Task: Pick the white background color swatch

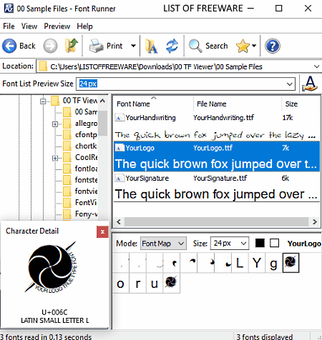Action: (274, 244)
